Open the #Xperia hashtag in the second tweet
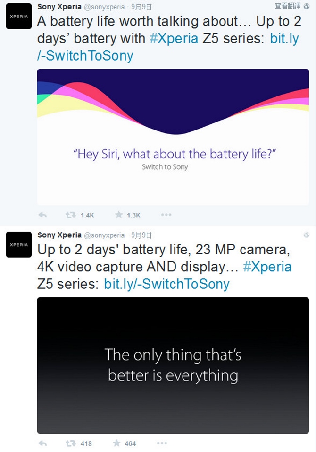This screenshot has height=452, width=316. [x=267, y=267]
